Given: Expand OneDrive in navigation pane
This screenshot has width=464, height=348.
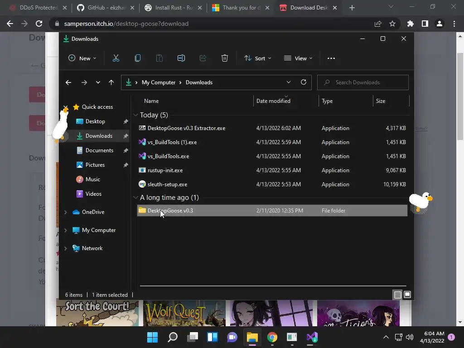Looking at the screenshot, I should click(x=65, y=212).
